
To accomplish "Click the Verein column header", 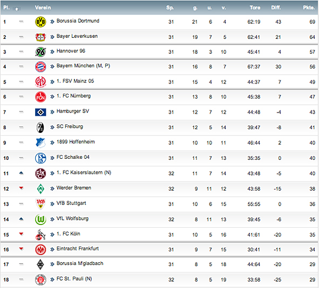I will (43, 8).
